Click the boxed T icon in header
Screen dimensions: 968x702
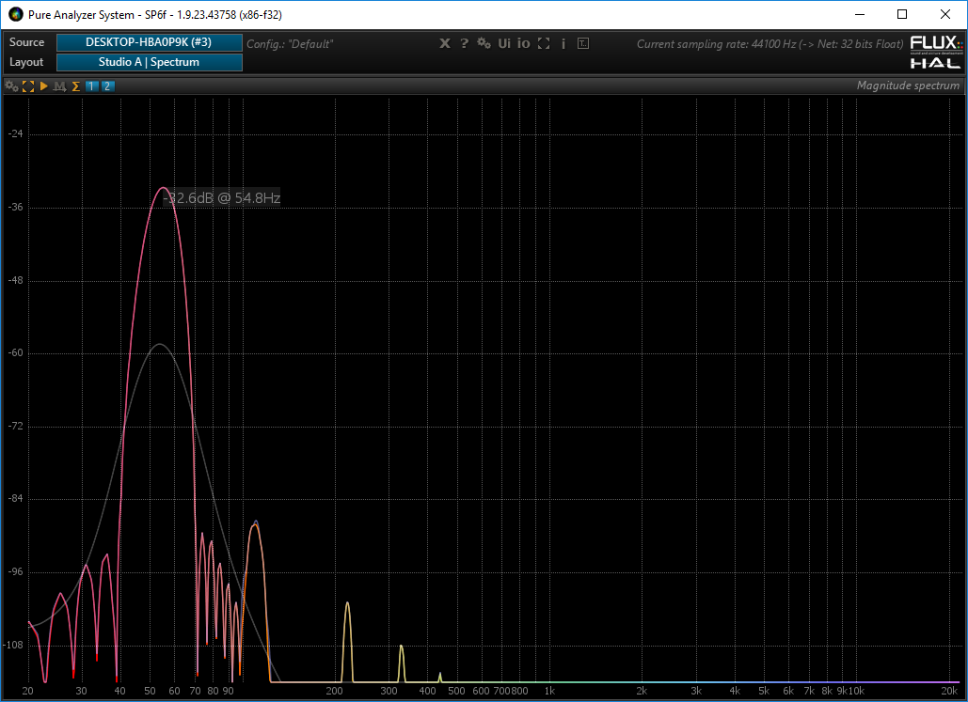tap(583, 44)
